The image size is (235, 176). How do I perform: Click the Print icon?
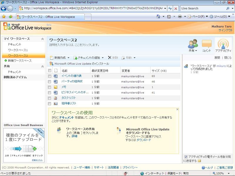pos(180,17)
